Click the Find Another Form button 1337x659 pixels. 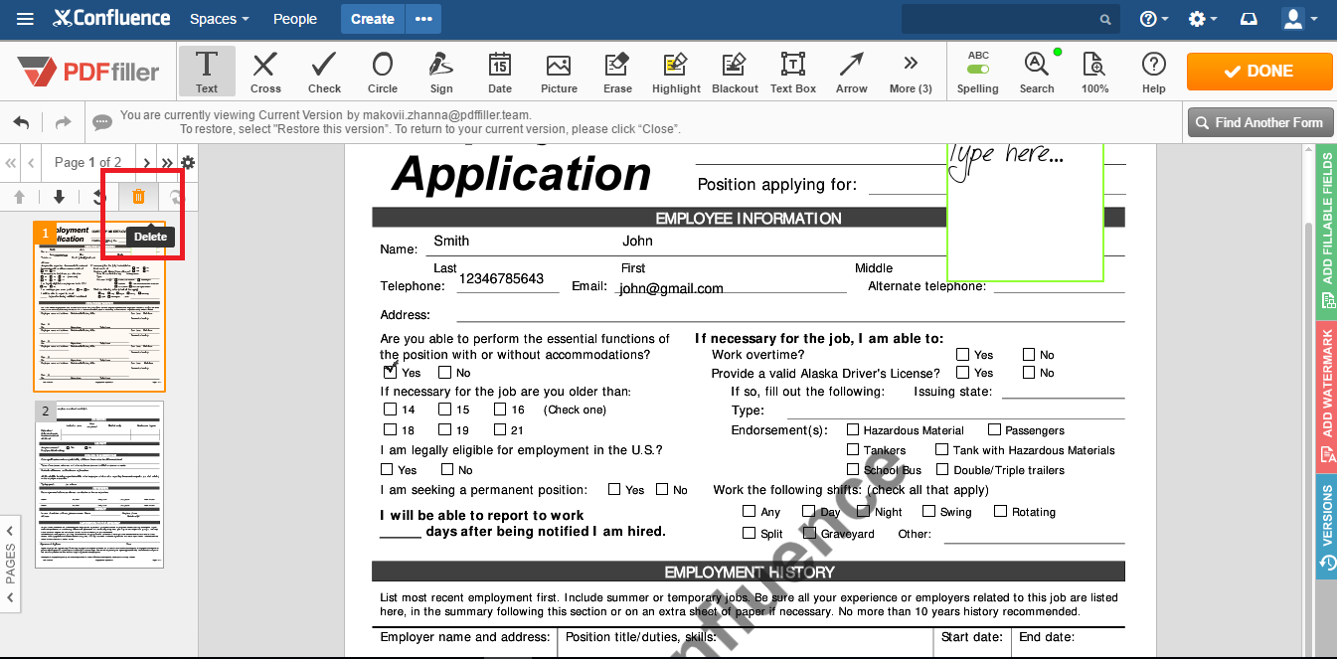click(x=1259, y=122)
